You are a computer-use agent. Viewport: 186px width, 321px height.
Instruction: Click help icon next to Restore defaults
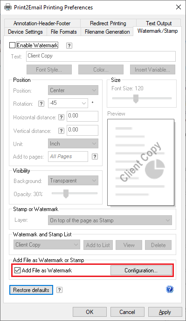[59, 290]
